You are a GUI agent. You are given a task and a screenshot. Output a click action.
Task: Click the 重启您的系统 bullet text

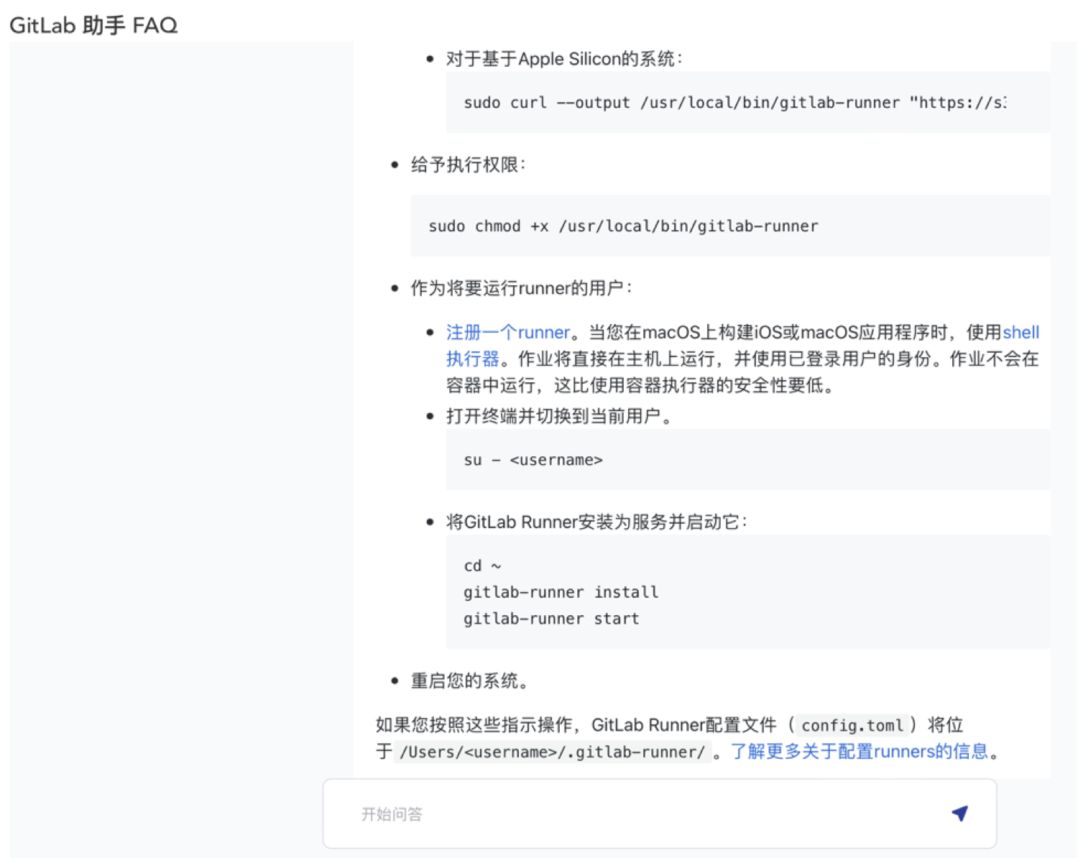click(x=469, y=681)
